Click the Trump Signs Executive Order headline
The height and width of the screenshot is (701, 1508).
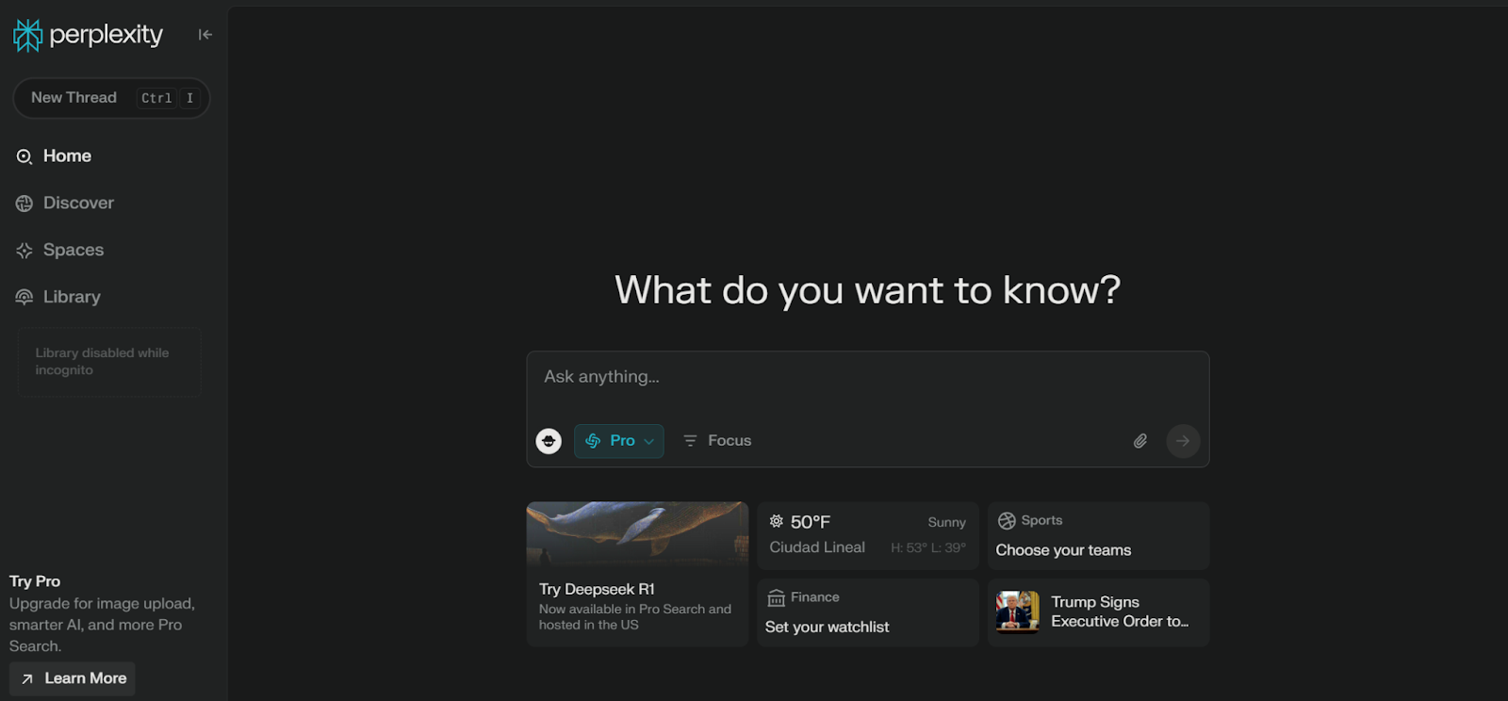point(1120,611)
